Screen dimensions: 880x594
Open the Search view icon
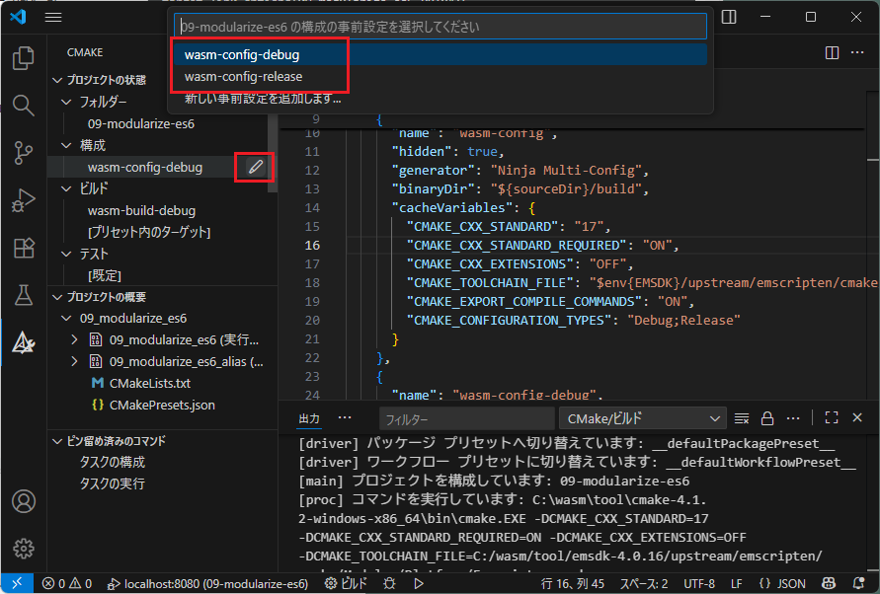(x=23, y=105)
